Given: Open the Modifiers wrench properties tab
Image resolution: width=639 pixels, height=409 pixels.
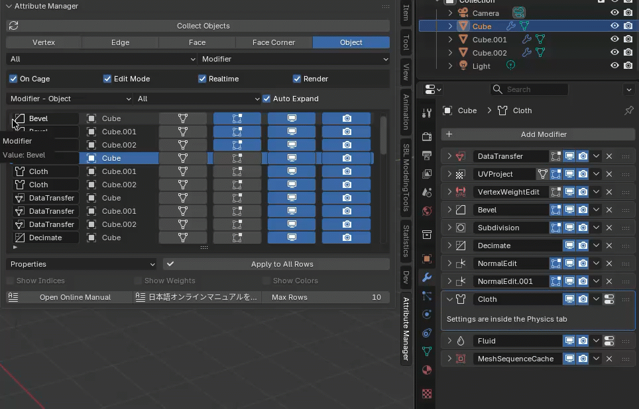Looking at the screenshot, I should click(x=427, y=277).
